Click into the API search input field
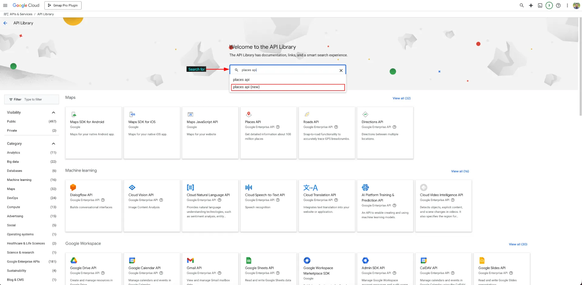 (x=288, y=70)
